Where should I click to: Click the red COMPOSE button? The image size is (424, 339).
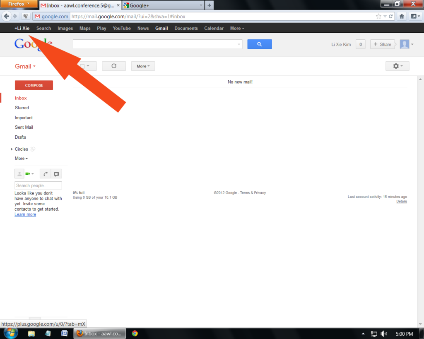point(34,85)
